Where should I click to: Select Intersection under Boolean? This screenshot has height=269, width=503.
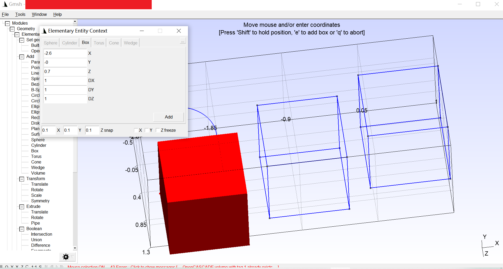coord(41,234)
